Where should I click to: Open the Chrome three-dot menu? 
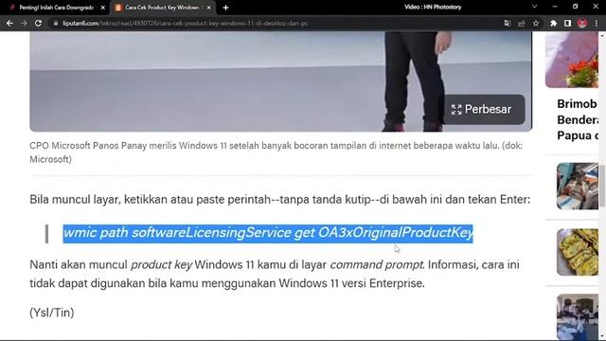tap(597, 23)
